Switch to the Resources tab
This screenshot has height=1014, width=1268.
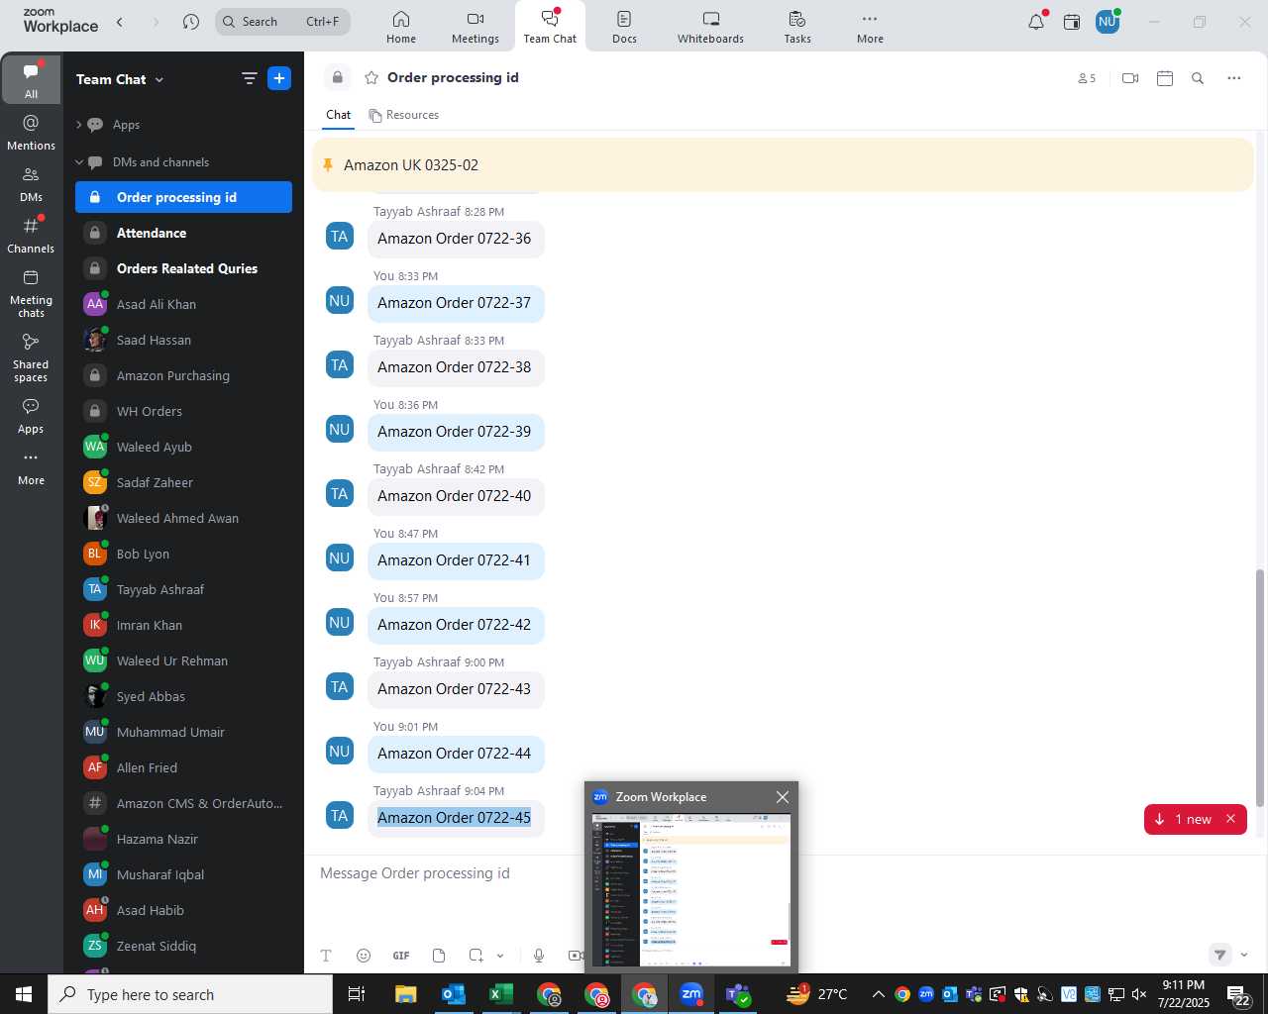click(x=403, y=115)
